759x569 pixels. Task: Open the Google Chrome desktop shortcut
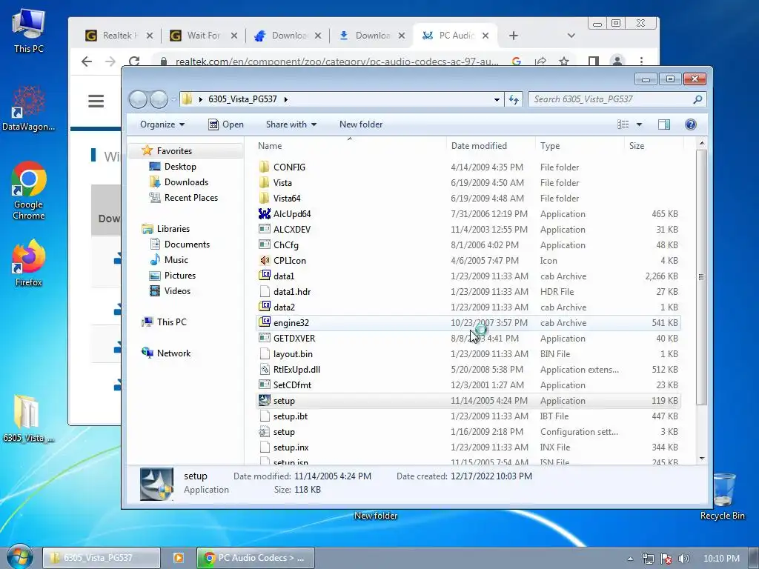pos(29,190)
